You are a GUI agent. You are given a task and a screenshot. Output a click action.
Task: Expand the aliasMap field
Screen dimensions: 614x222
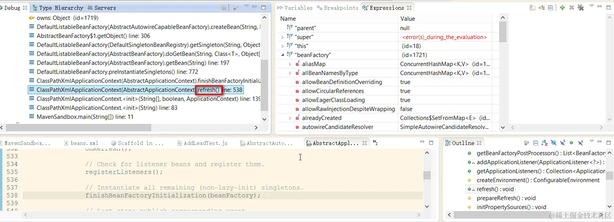point(290,64)
